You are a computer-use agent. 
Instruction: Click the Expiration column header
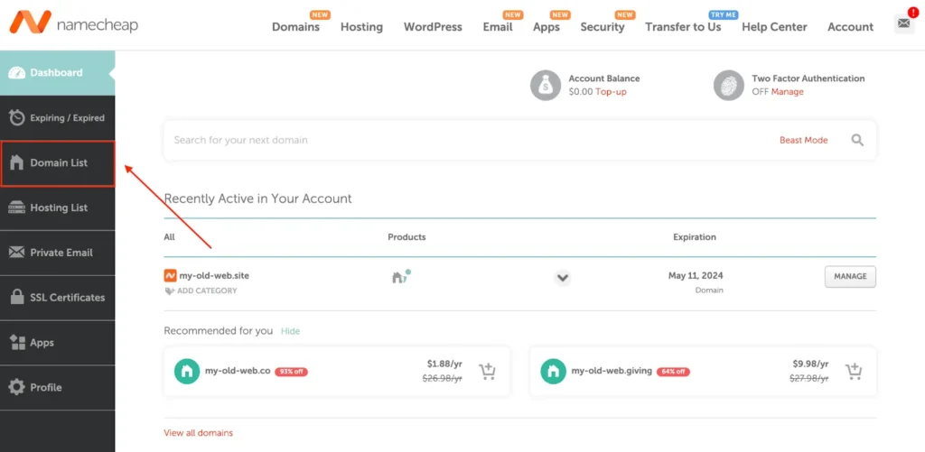[x=695, y=237]
